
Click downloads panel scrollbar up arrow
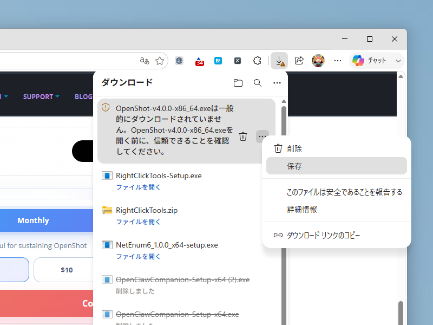pyautogui.click(x=284, y=101)
